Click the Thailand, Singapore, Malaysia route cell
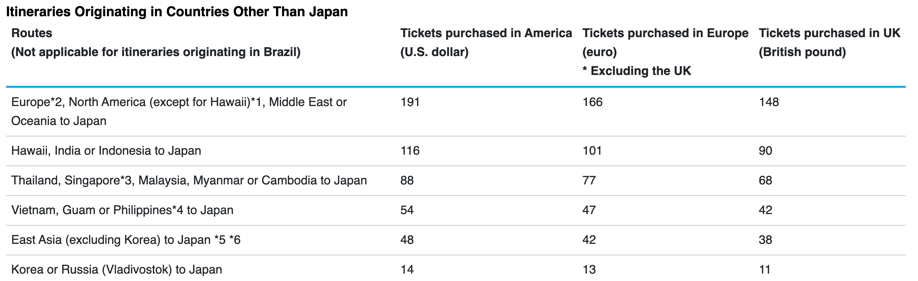Viewport: 918px width, 281px height. tap(189, 180)
